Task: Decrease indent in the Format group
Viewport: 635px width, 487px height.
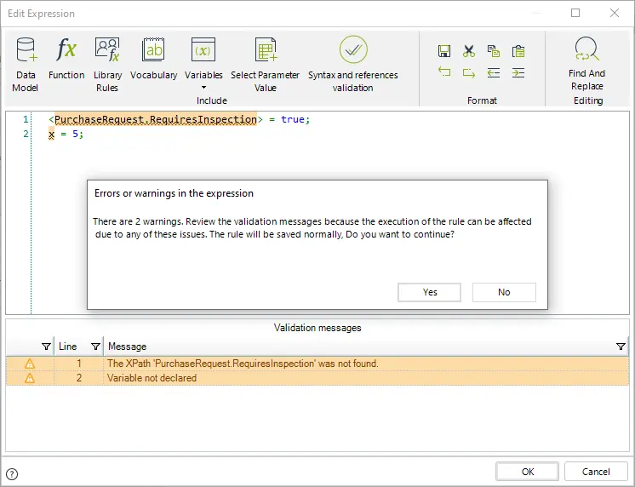Action: pos(493,73)
